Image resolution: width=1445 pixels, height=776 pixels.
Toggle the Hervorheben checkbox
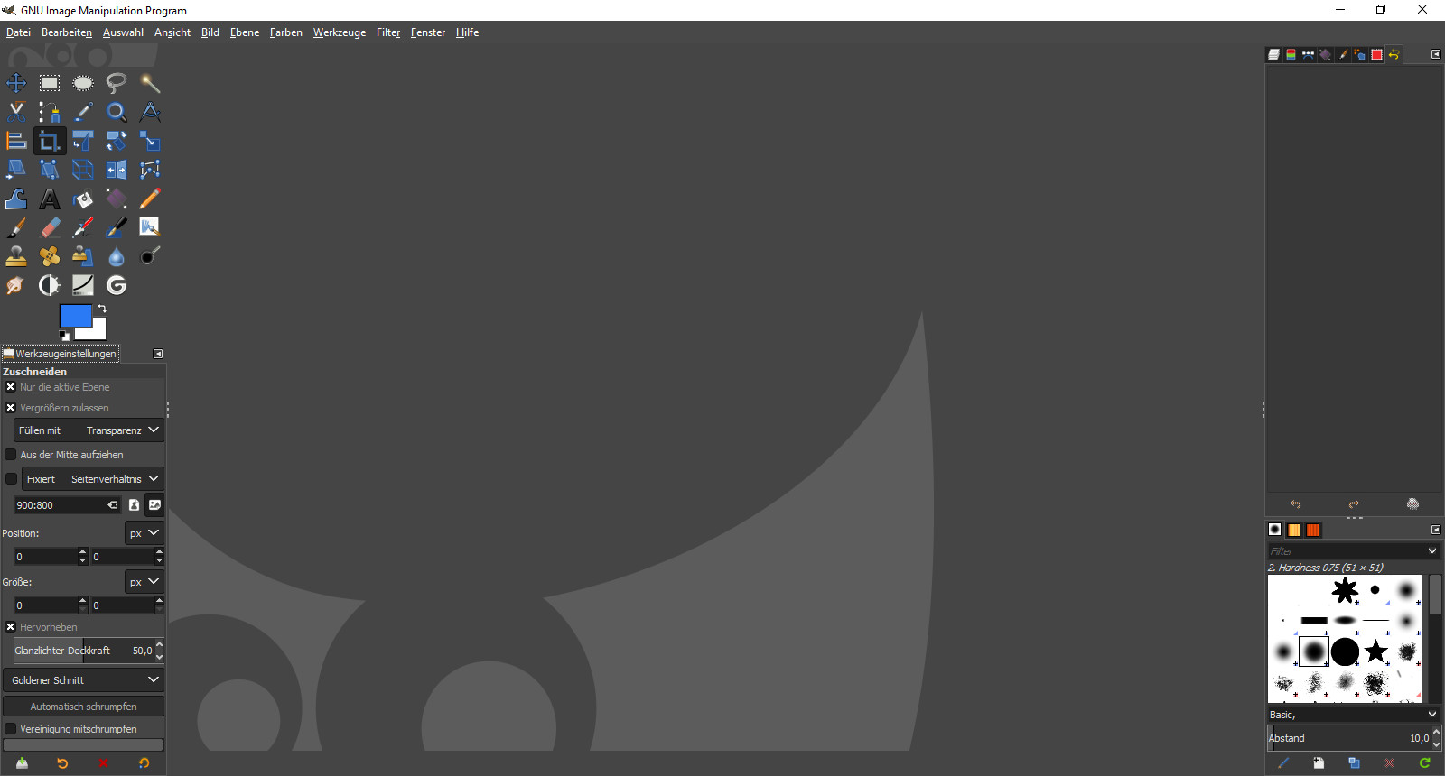11,627
